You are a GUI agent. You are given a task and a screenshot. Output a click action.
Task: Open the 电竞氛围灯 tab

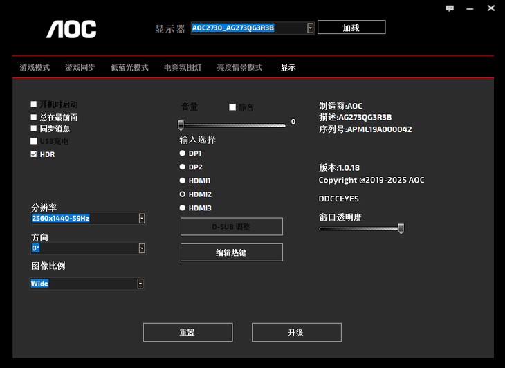pyautogui.click(x=183, y=67)
